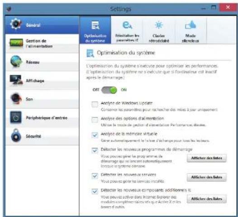This screenshot has height=217, width=238.
Task: Click the Settings title text
Action: (121, 9)
